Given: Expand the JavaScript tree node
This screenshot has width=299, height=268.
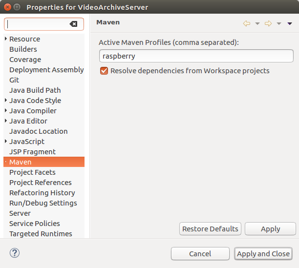Looking at the screenshot, I should coord(6,142).
